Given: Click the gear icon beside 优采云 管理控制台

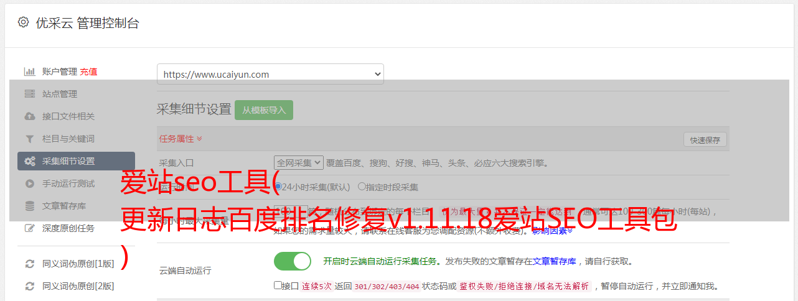Looking at the screenshot, I should pyautogui.click(x=23, y=22).
